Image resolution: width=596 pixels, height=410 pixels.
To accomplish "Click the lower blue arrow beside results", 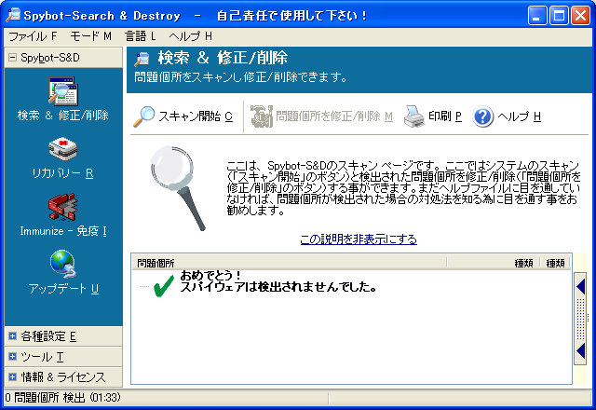I will tap(580, 349).
